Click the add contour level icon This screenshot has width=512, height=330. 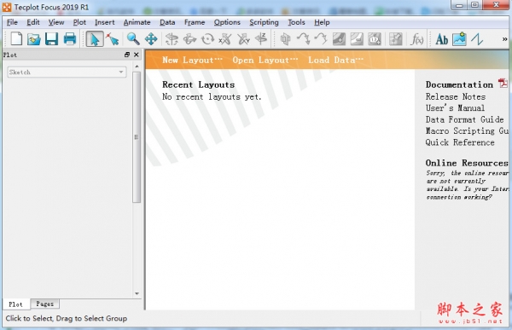[x=339, y=39]
